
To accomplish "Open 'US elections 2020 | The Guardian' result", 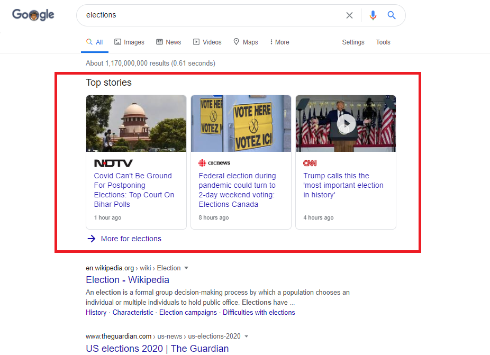I will [157, 349].
